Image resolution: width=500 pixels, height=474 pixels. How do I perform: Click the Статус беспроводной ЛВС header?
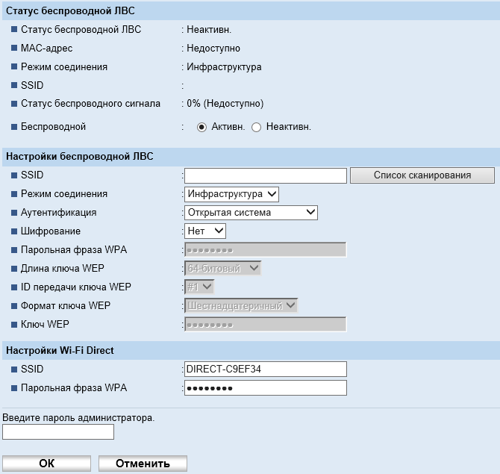(x=71, y=11)
